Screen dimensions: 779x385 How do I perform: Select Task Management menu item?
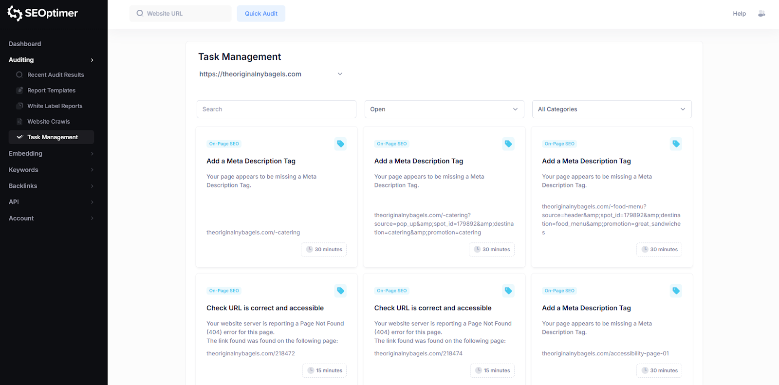pyautogui.click(x=51, y=137)
